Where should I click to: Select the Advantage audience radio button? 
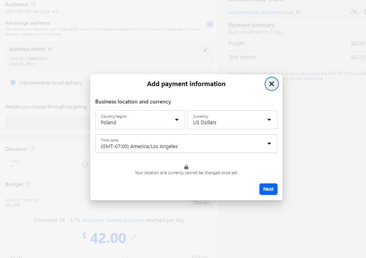tap(210, 24)
